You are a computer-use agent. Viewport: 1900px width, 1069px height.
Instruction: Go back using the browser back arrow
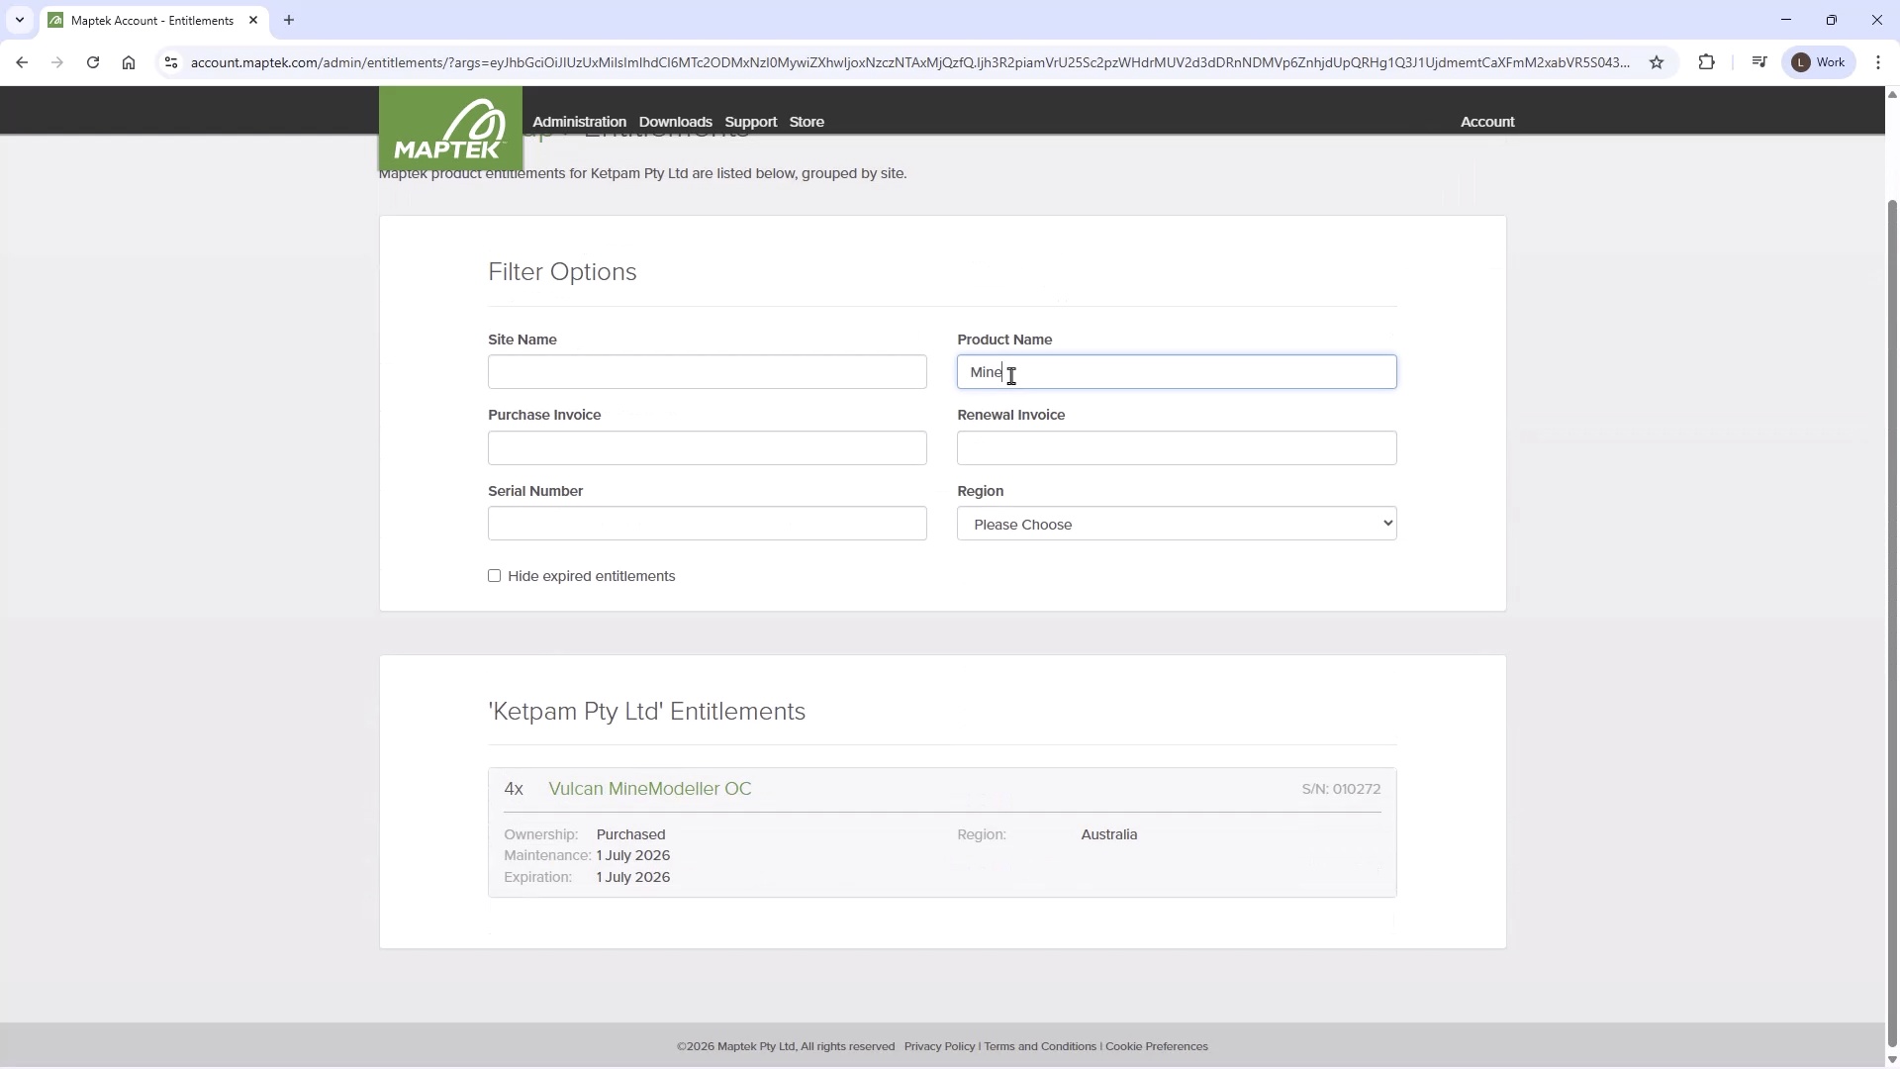[22, 62]
